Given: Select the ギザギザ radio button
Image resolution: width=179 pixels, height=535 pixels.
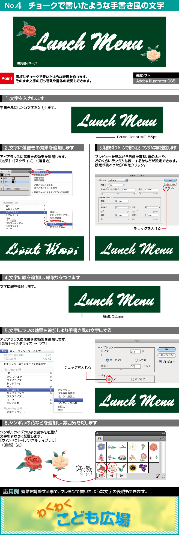Looking at the screenshot, I should click(133, 379).
